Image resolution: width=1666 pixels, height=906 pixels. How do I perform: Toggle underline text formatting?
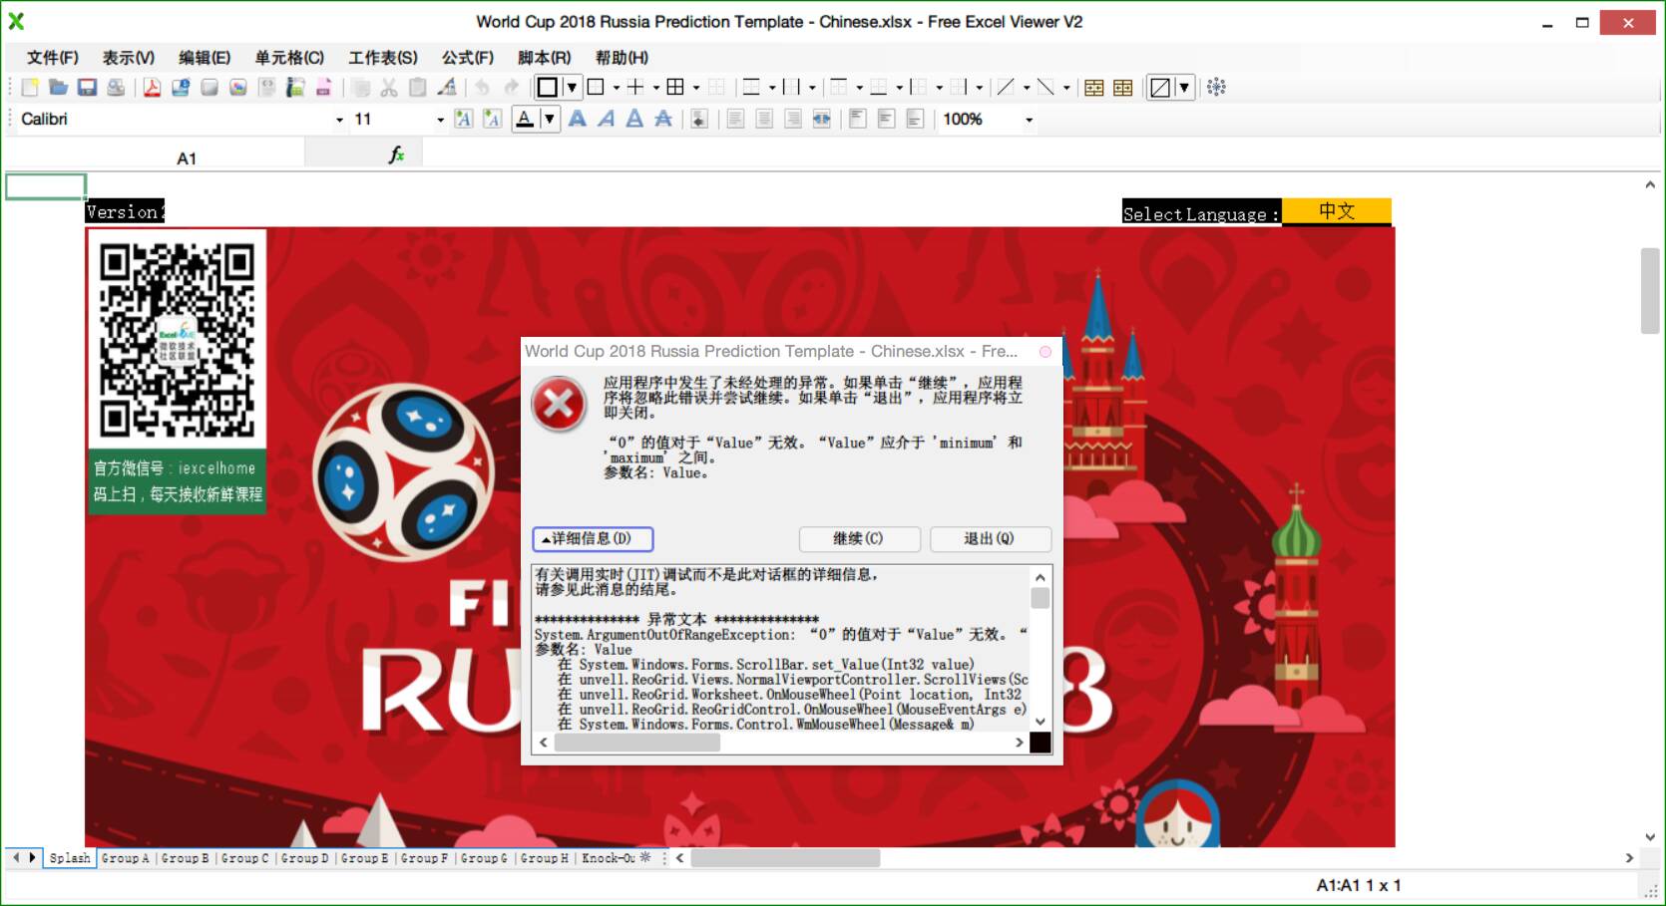point(634,120)
